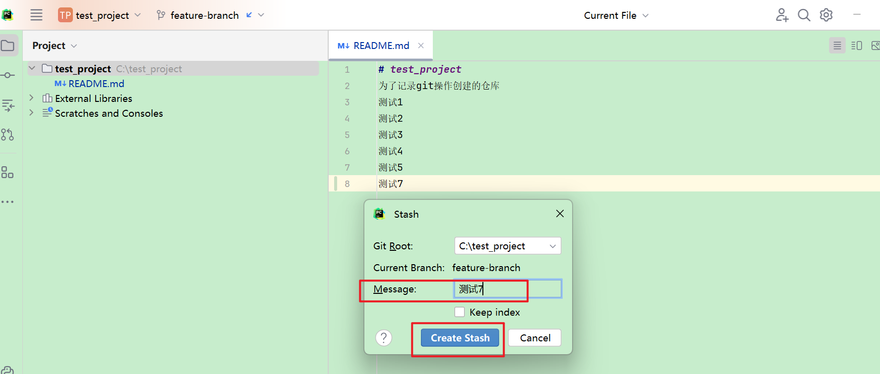Click editor line containing 测试1

click(391, 102)
